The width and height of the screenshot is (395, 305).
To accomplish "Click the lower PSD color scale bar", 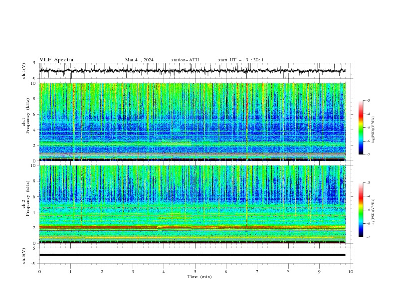I will 361,210.
